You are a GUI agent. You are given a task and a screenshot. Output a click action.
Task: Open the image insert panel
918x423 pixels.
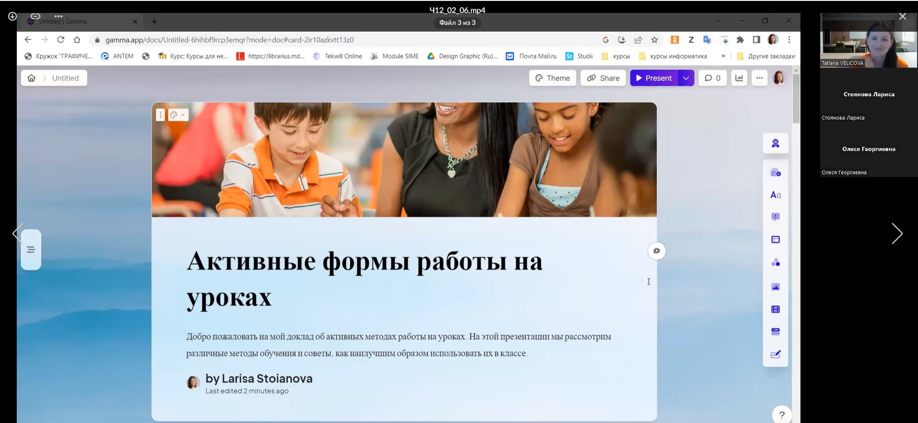coord(775,287)
